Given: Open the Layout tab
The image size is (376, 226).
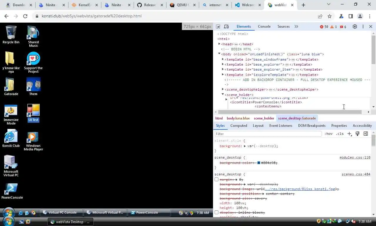Looking at the screenshot, I should (258, 126).
